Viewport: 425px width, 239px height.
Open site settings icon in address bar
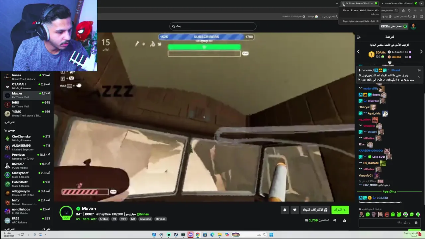pyautogui.click(x=396, y=10)
